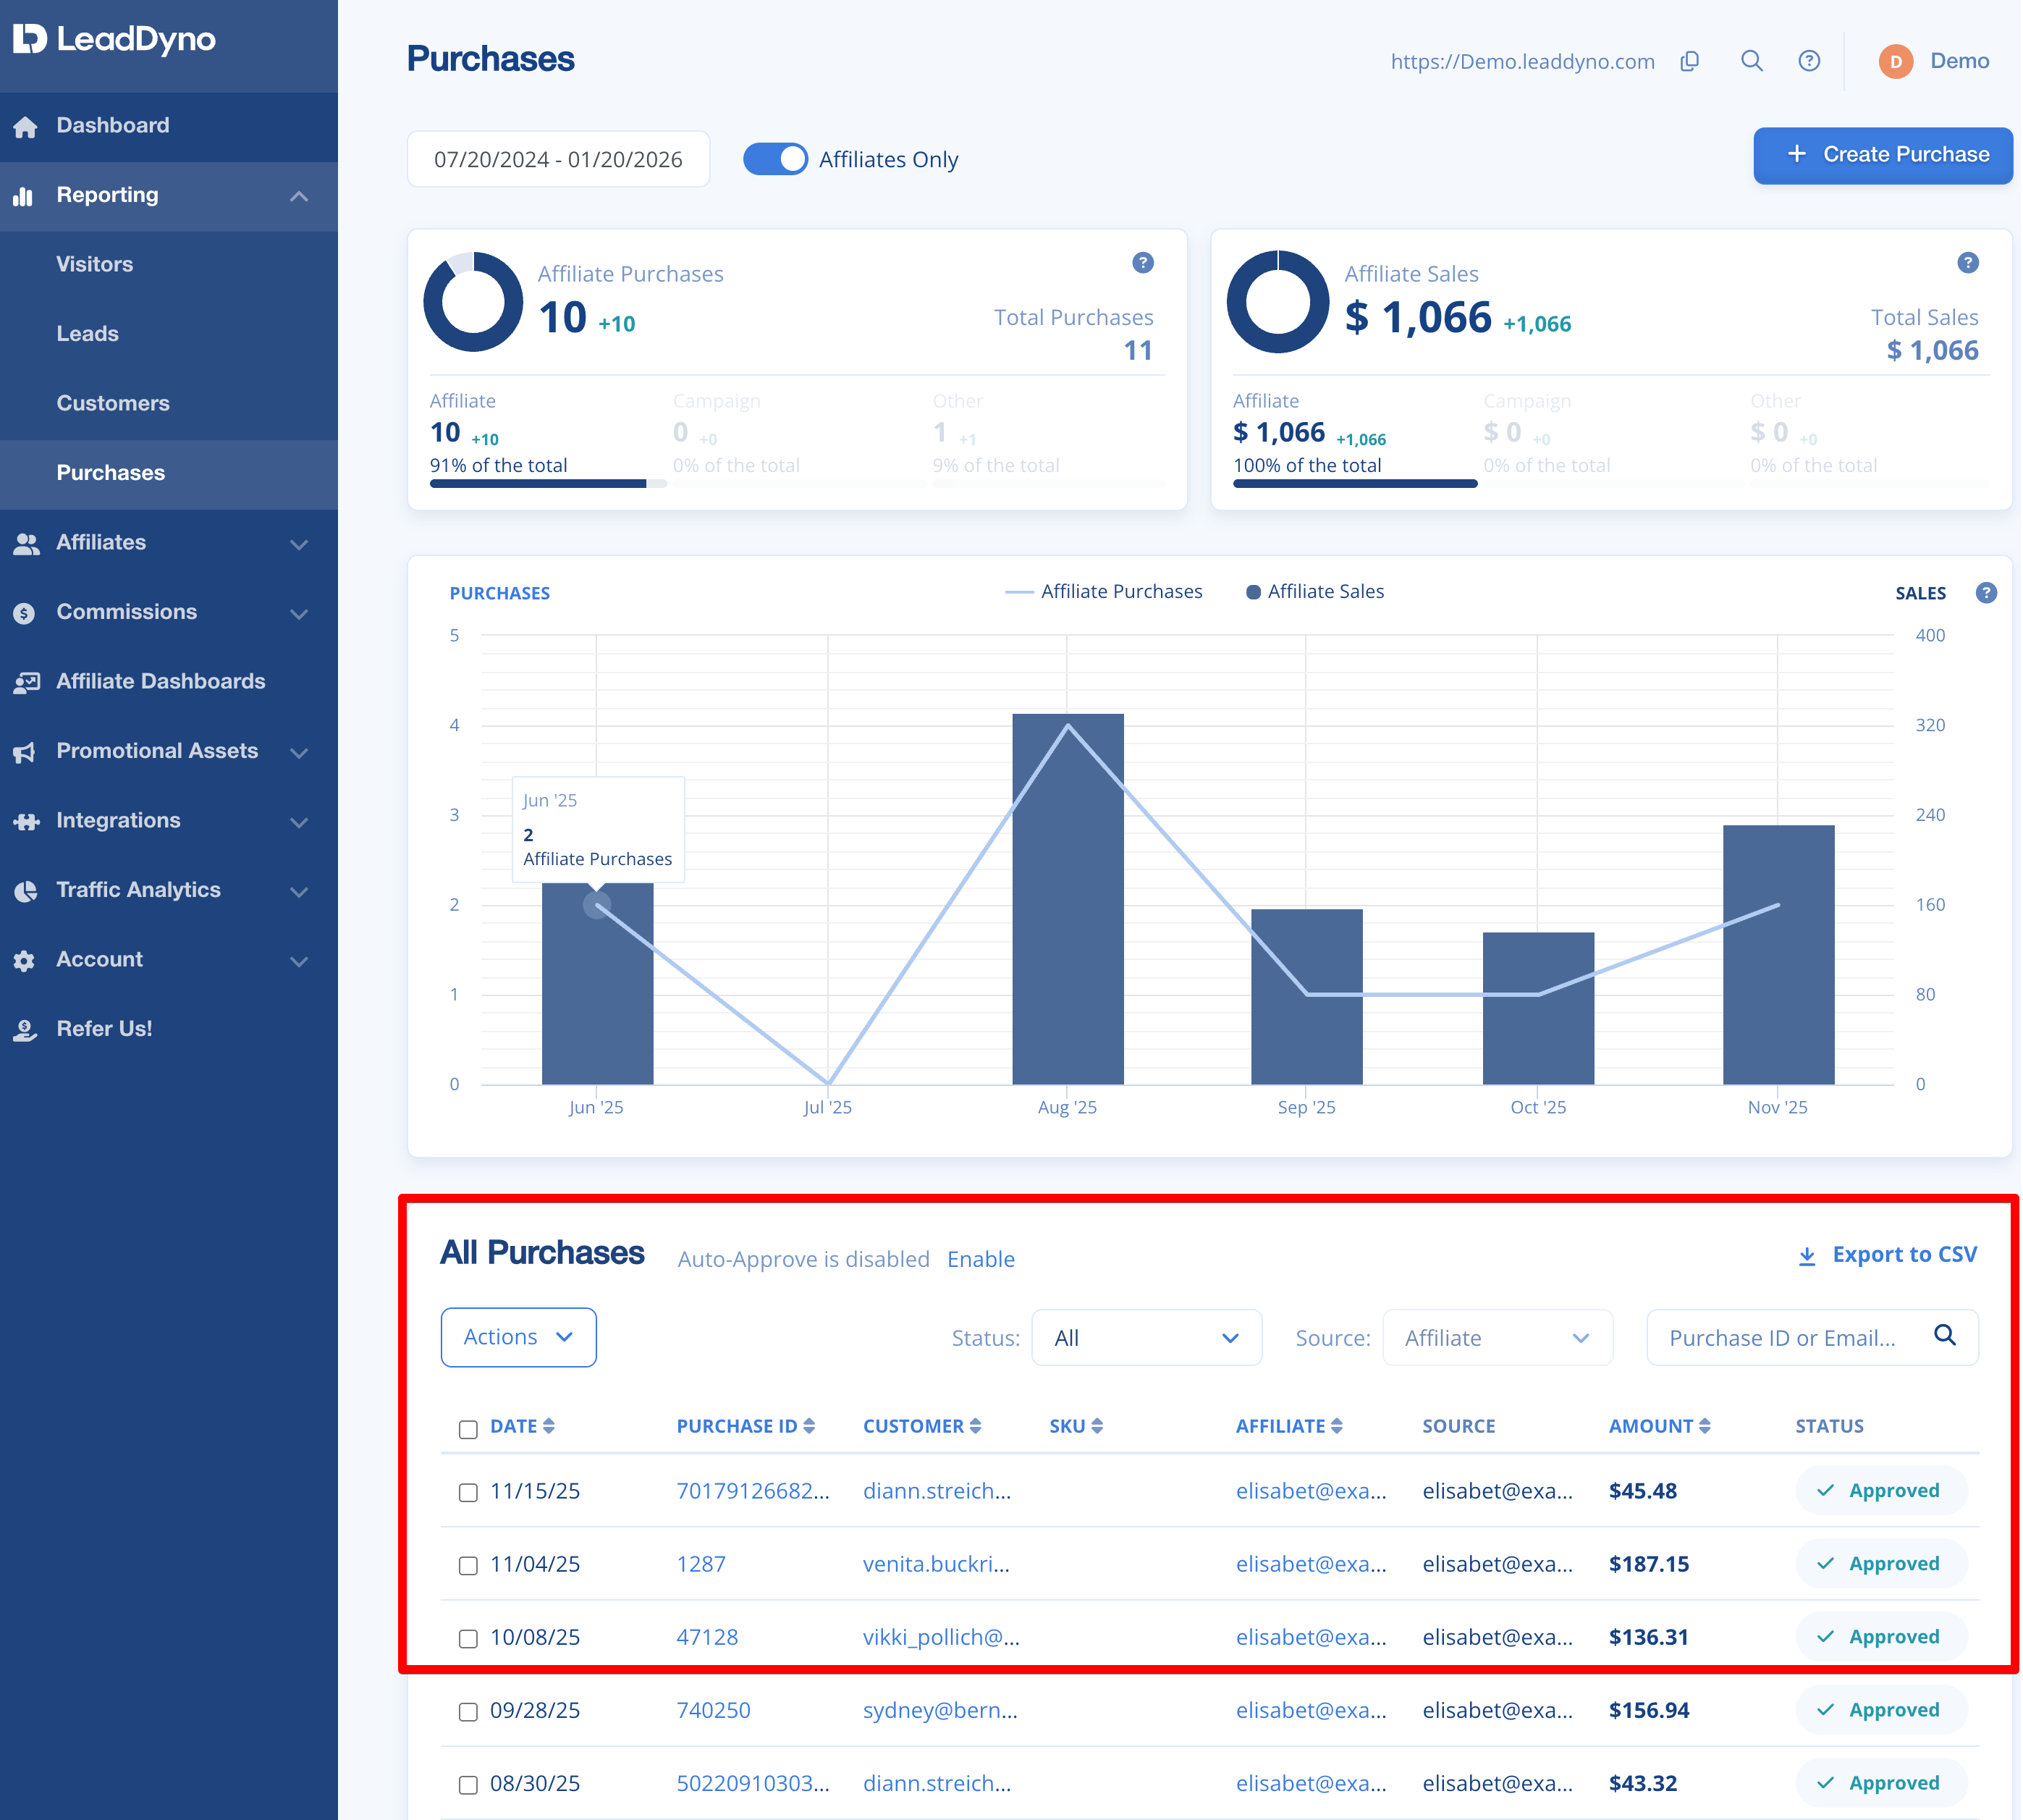This screenshot has height=1820, width=2023.
Task: Click the Refer Us! hand icon
Action: [25, 1030]
